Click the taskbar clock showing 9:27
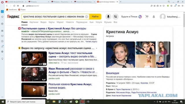The width and height of the screenshot is (185, 104). coord(175,102)
